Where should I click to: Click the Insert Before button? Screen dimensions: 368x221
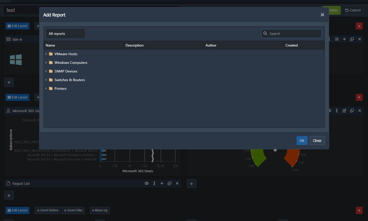pos(48,210)
